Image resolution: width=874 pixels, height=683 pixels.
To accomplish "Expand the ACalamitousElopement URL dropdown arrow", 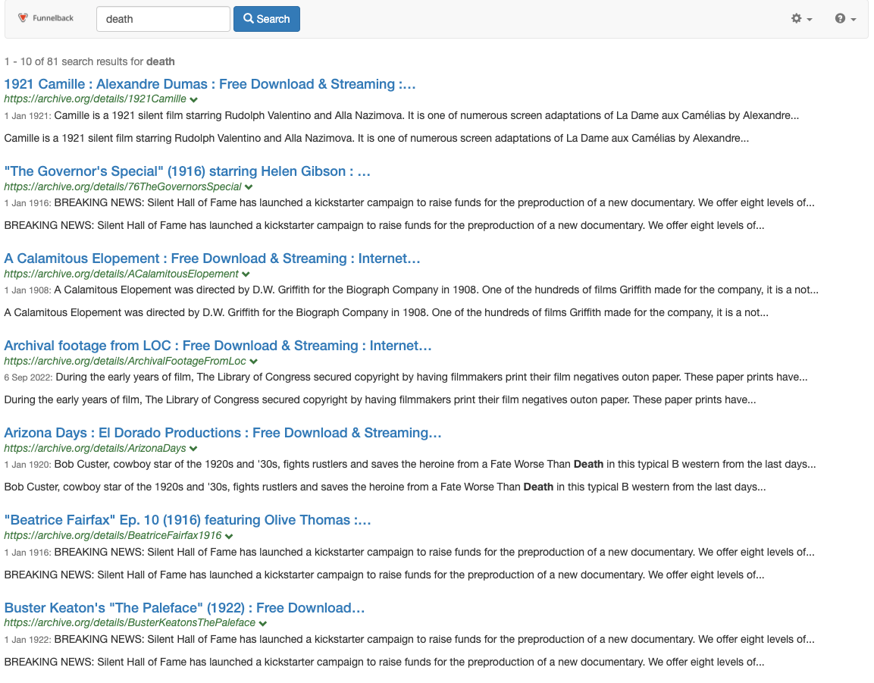I will (x=246, y=274).
